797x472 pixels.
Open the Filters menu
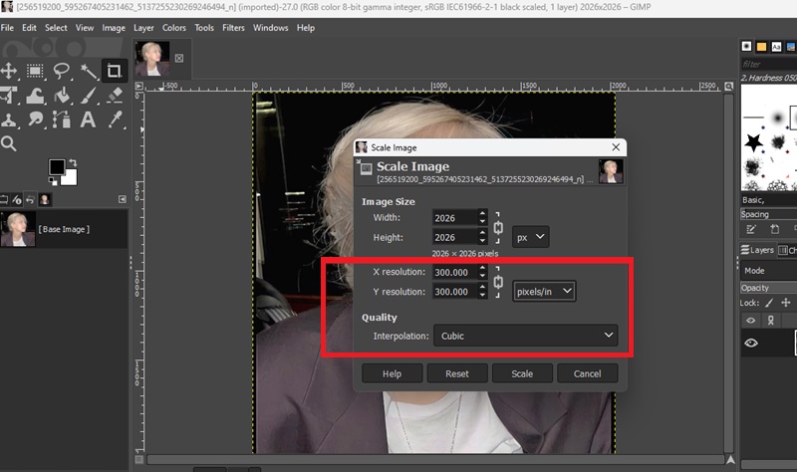[x=233, y=28]
